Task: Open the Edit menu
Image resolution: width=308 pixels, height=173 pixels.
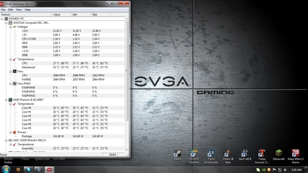Action: pos(10,10)
